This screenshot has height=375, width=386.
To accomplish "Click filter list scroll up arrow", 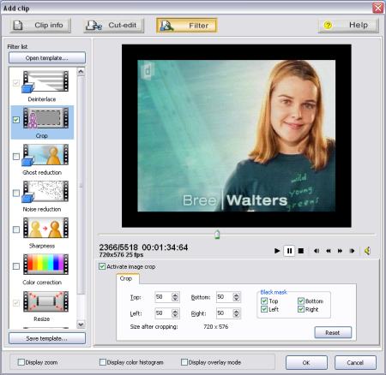I will coord(81,71).
